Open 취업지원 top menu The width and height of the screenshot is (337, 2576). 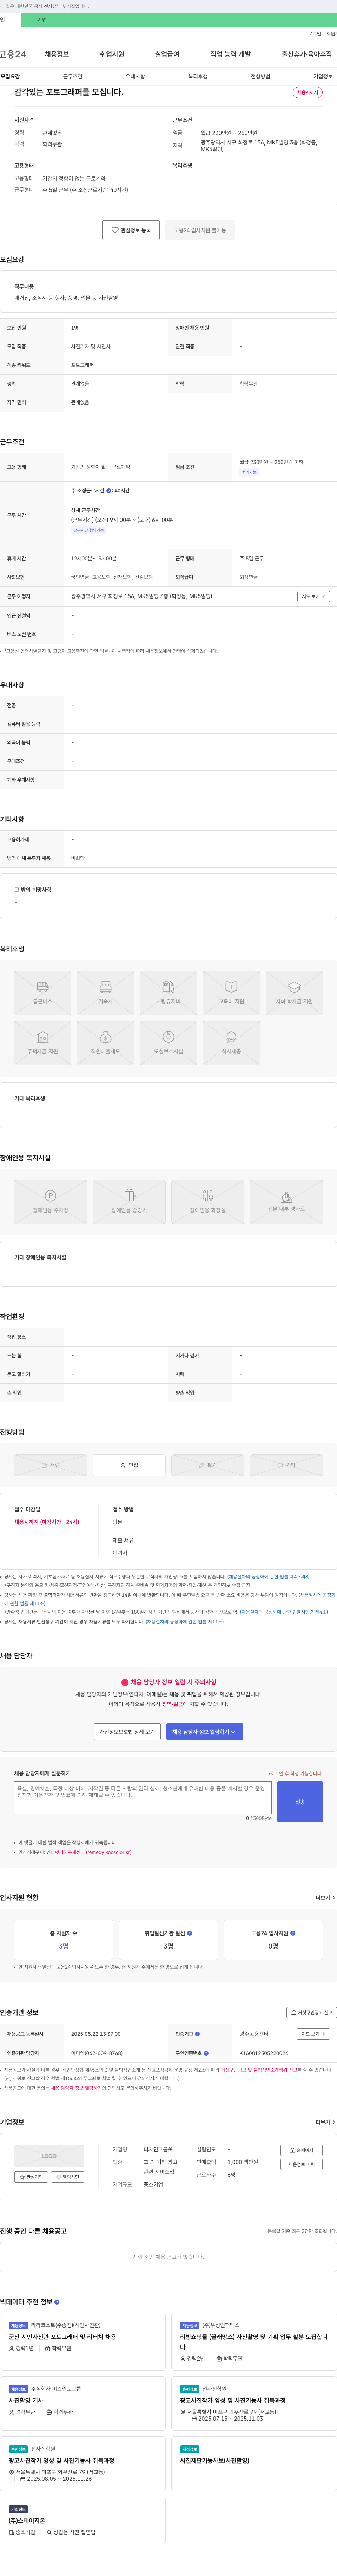pyautogui.click(x=112, y=54)
